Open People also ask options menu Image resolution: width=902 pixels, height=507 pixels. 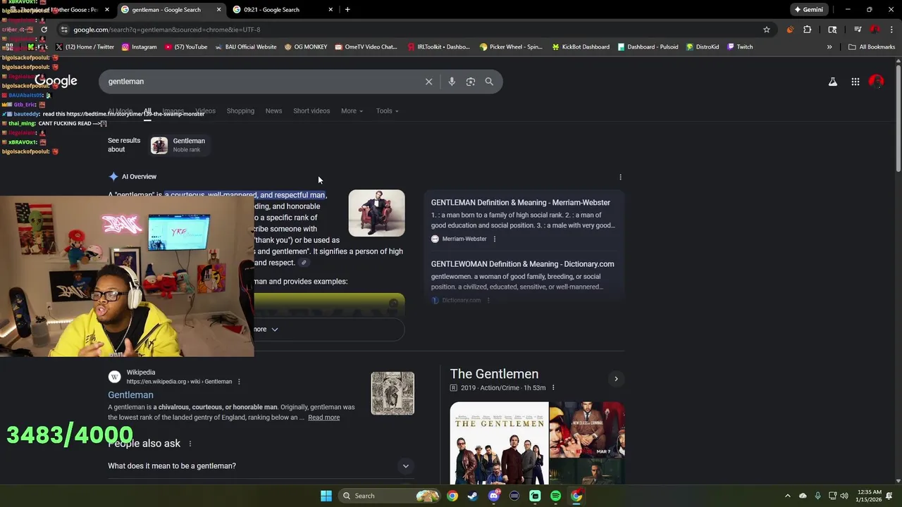(x=190, y=444)
